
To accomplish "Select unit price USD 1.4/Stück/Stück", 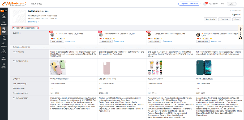I will click(204, 79).
